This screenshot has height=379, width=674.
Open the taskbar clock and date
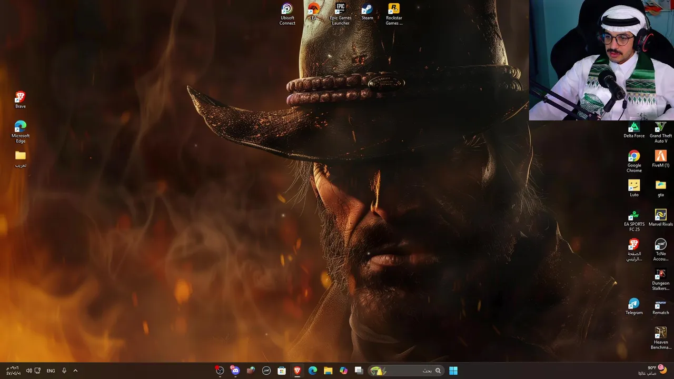tap(13, 371)
